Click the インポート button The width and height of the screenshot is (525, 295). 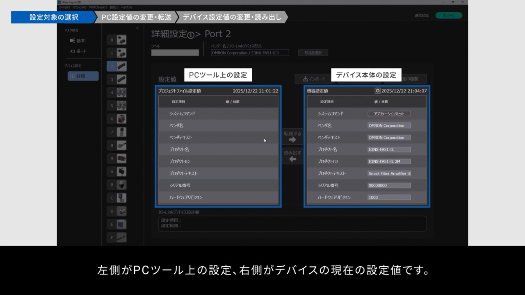click(314, 79)
